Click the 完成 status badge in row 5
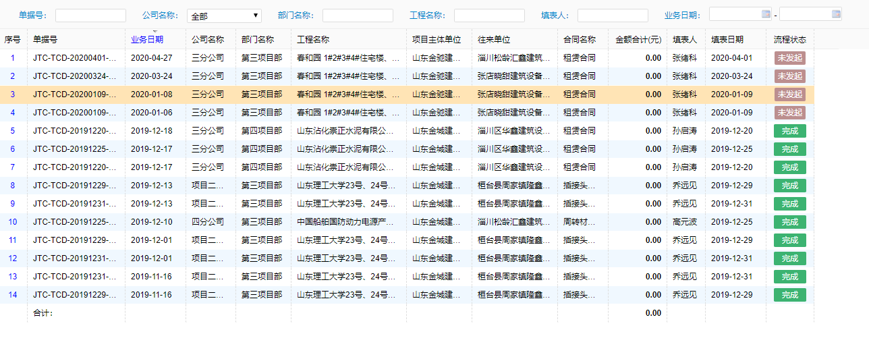 click(790, 131)
